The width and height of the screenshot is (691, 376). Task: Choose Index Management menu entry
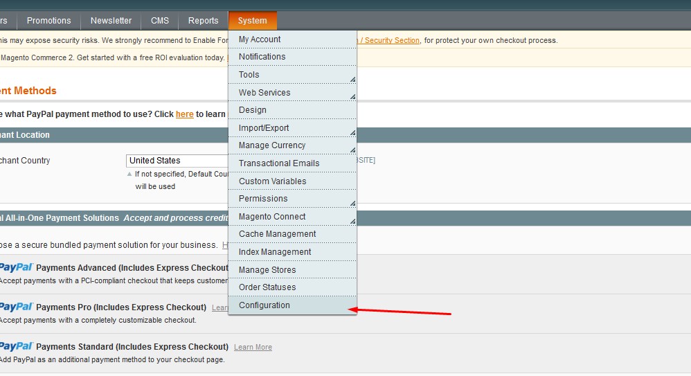pyautogui.click(x=275, y=252)
